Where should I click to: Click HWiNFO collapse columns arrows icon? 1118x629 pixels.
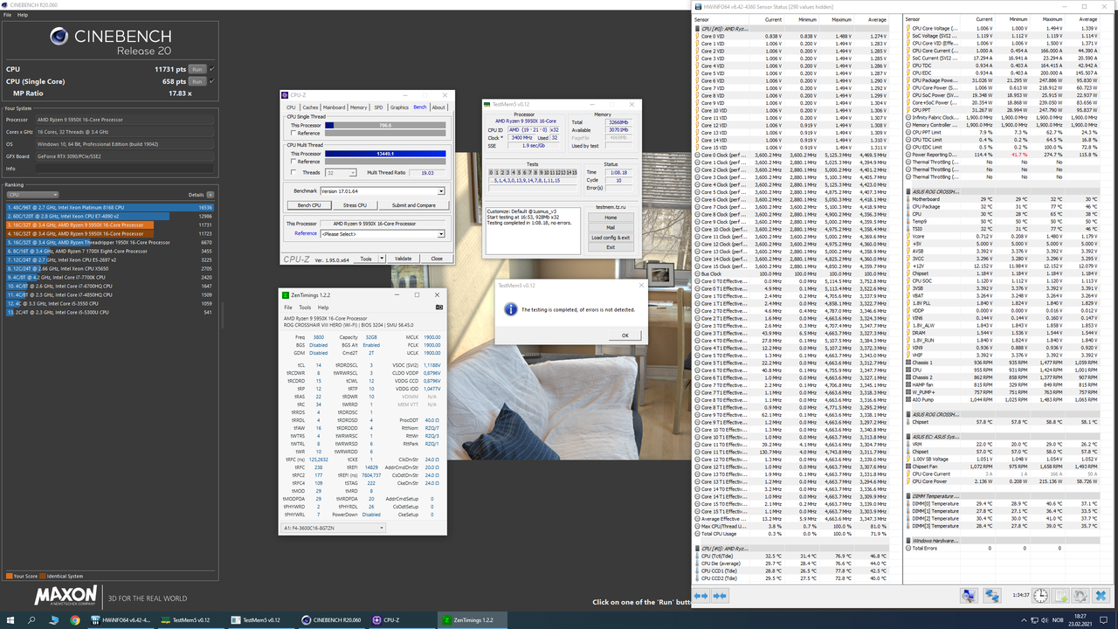click(720, 595)
